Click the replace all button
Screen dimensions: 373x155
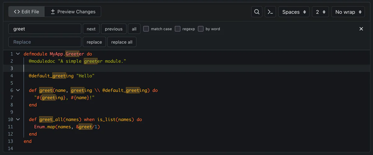pyautogui.click(x=122, y=42)
